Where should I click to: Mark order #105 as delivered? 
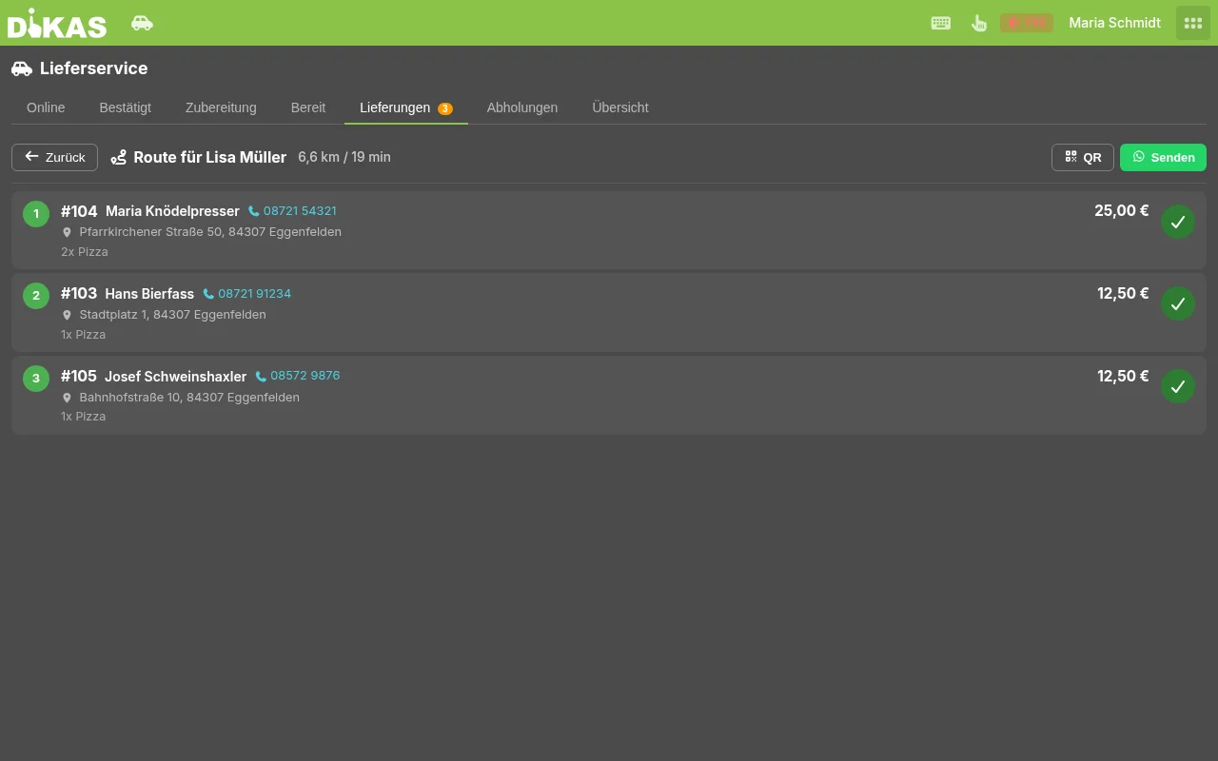coord(1178,386)
